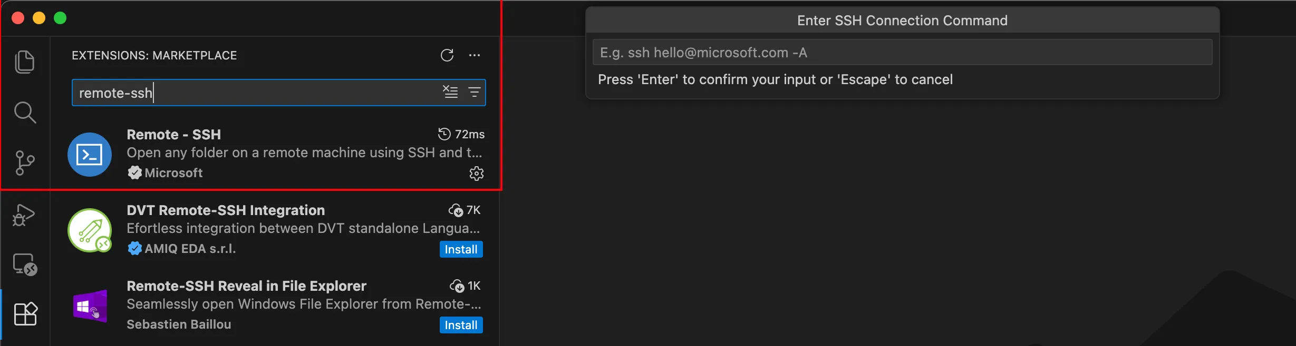Screen dimensions: 1296x346
Task: Open the Run and Debug view
Action: click(24, 215)
